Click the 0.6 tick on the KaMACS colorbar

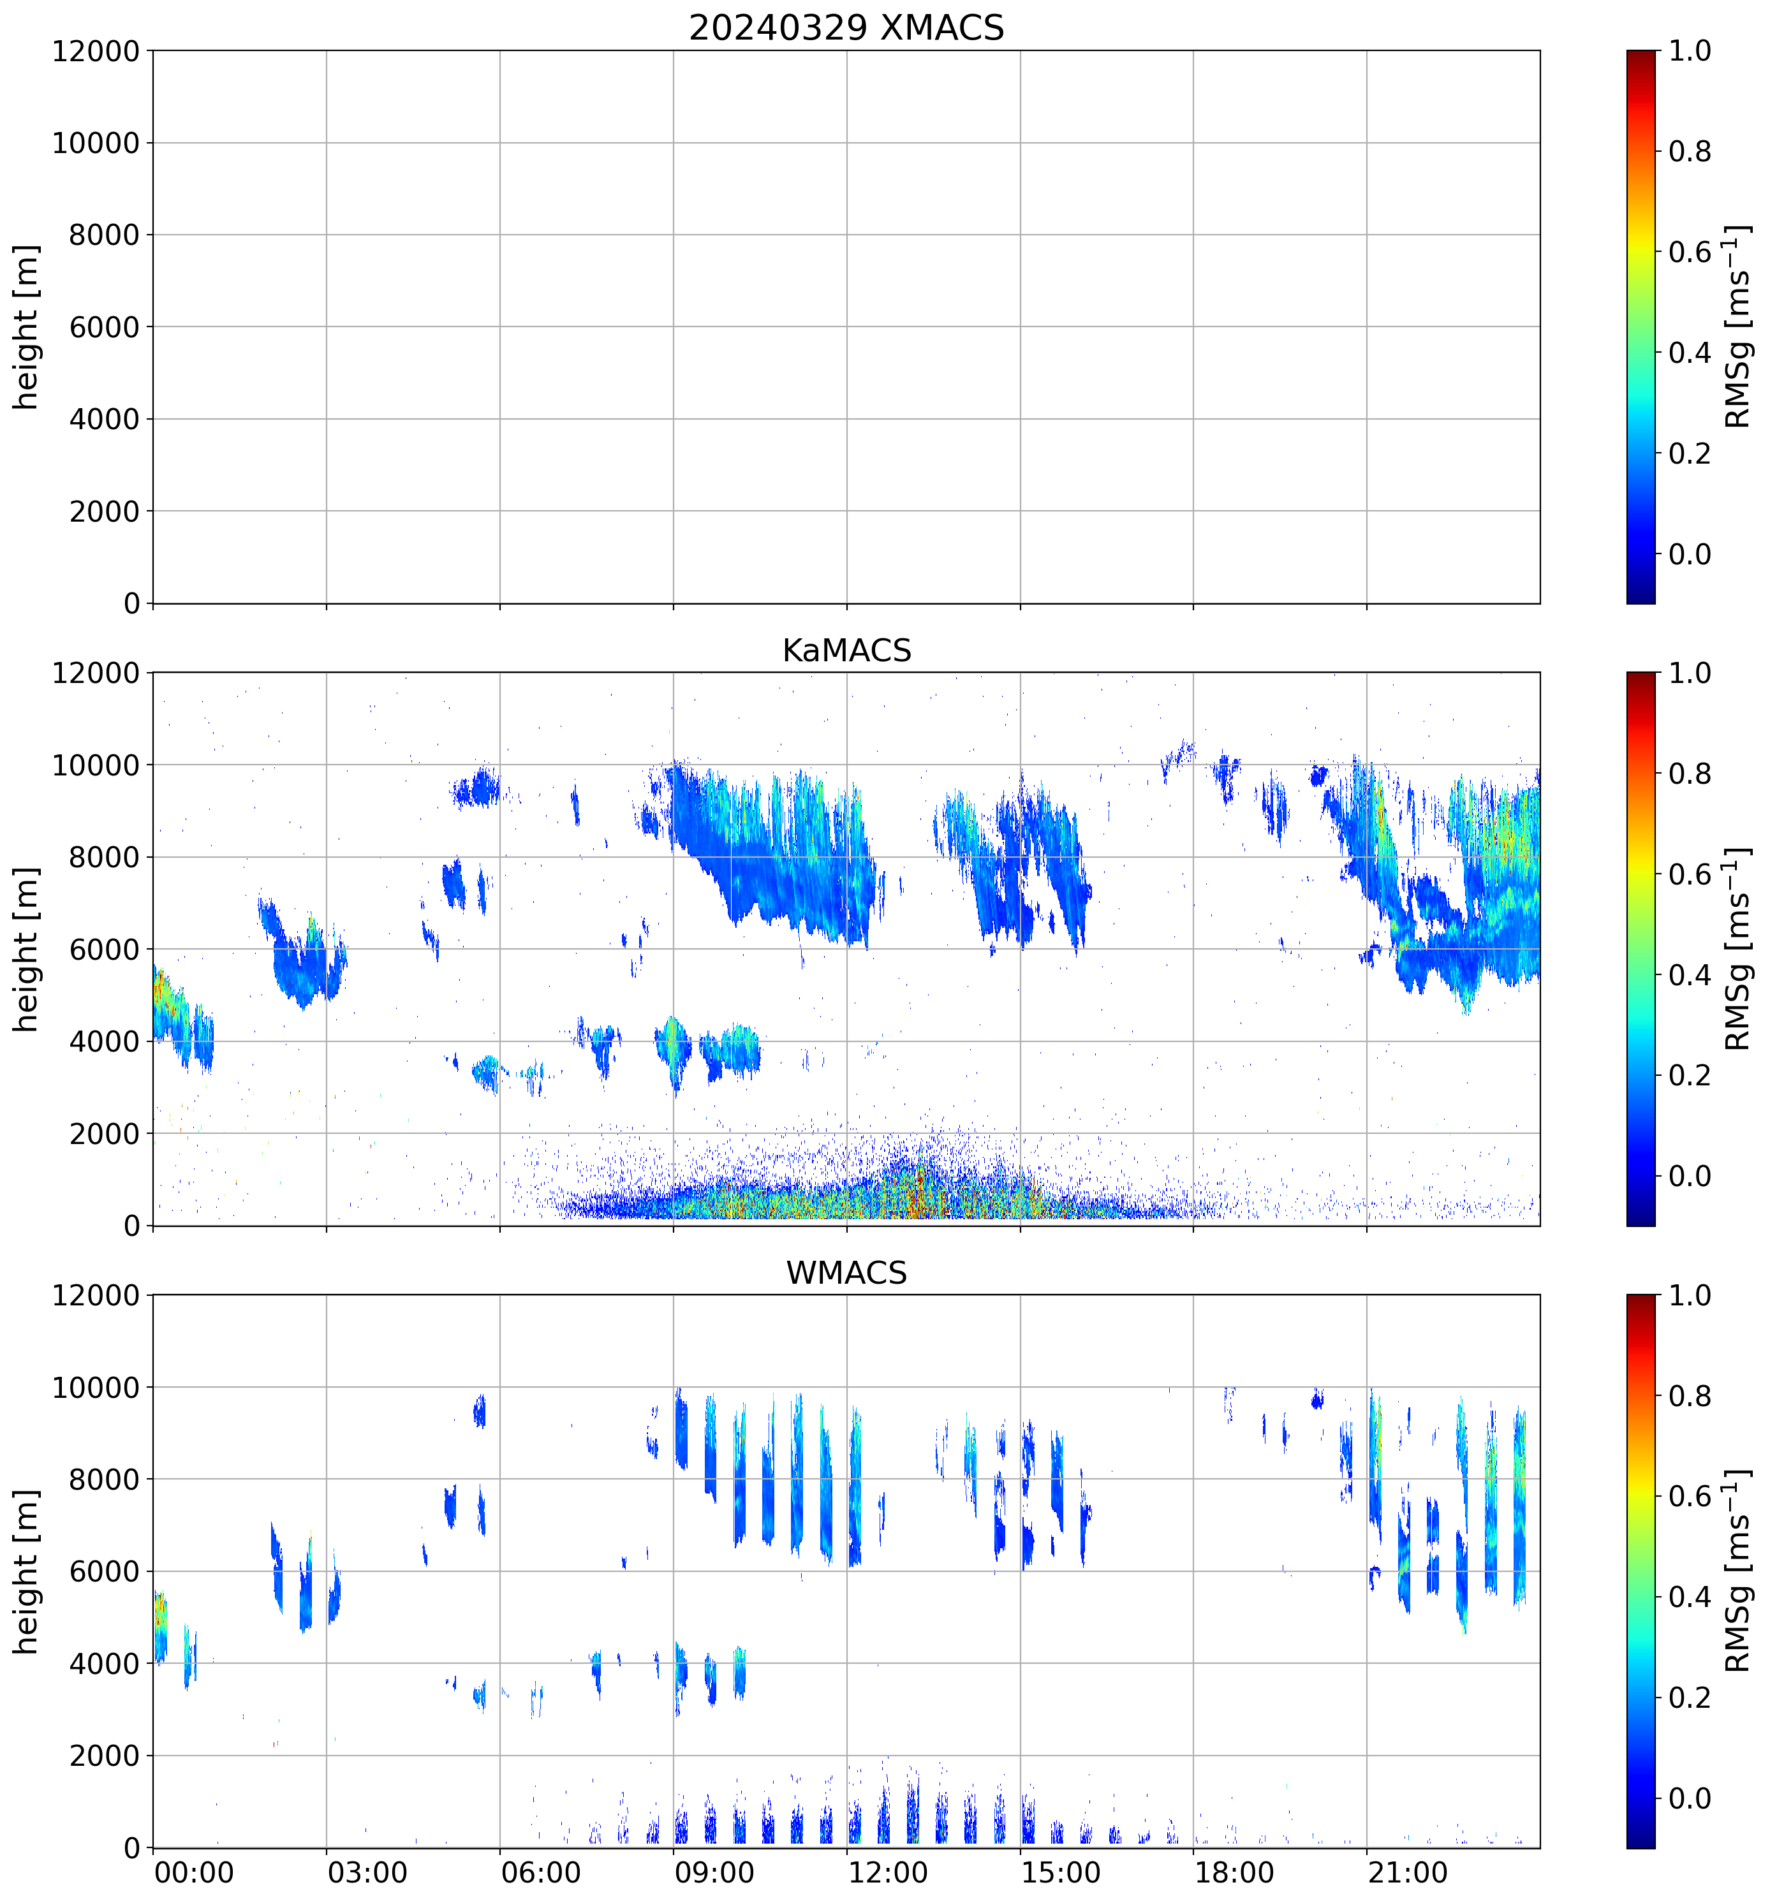click(1690, 874)
